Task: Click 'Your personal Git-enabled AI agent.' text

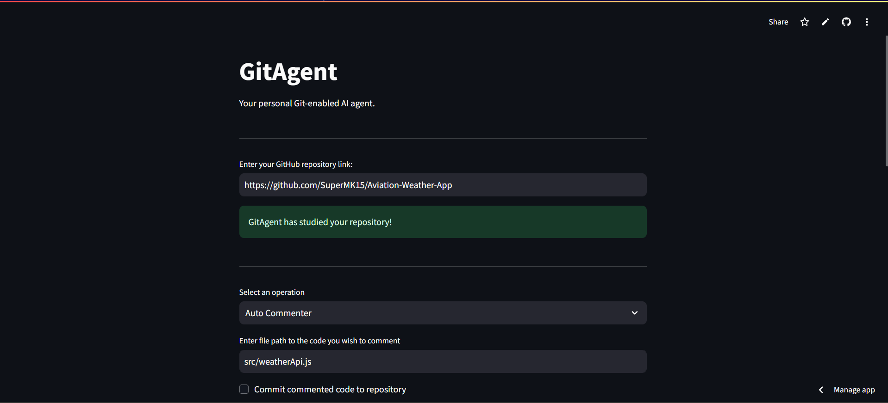Action: (306, 103)
